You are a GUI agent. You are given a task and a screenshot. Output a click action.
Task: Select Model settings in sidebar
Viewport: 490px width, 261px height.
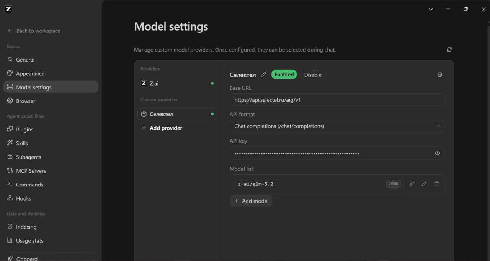tap(51, 87)
